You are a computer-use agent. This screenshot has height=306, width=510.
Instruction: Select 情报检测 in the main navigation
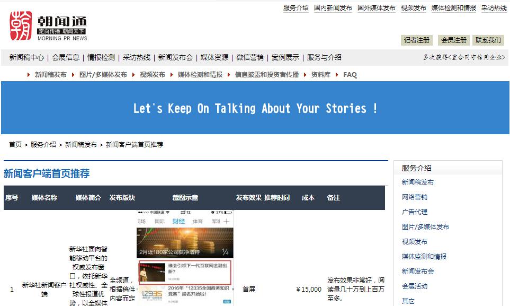click(x=101, y=57)
